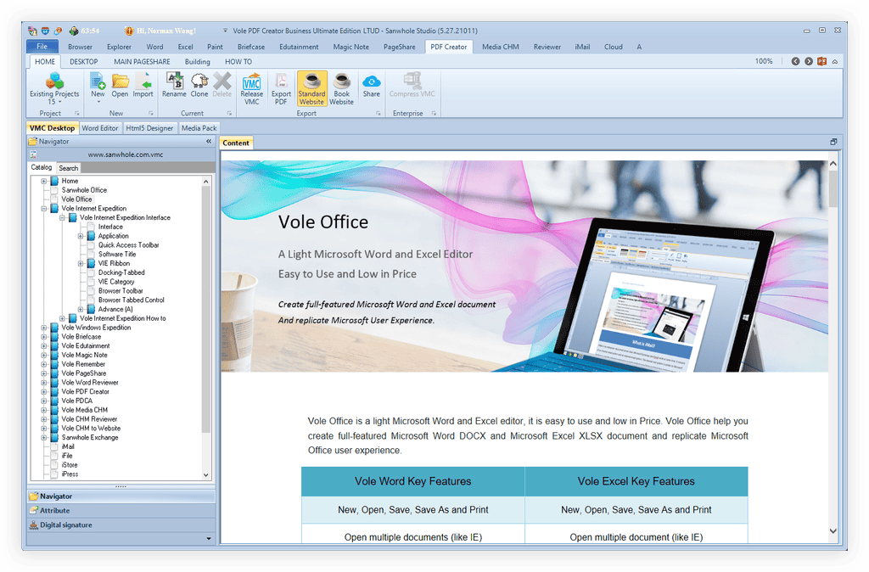Collapse the Navigator panel with double chevron

point(209,142)
